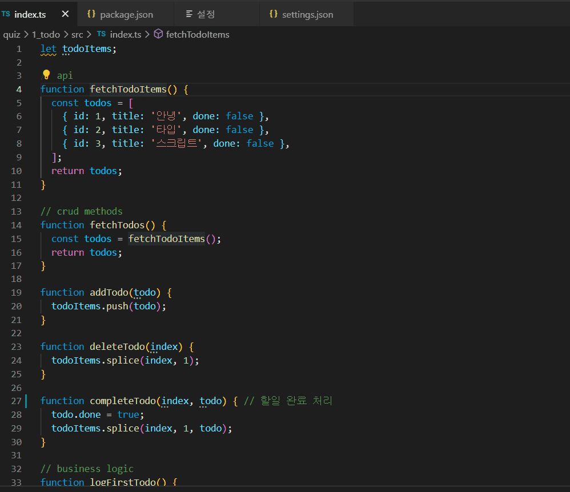Click the cube symbol icon before fetchTodoItems breadcrumb
This screenshot has width=570, height=492.
(159, 34)
